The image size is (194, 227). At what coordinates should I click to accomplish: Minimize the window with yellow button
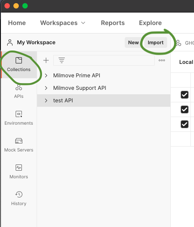(x=16, y=6)
